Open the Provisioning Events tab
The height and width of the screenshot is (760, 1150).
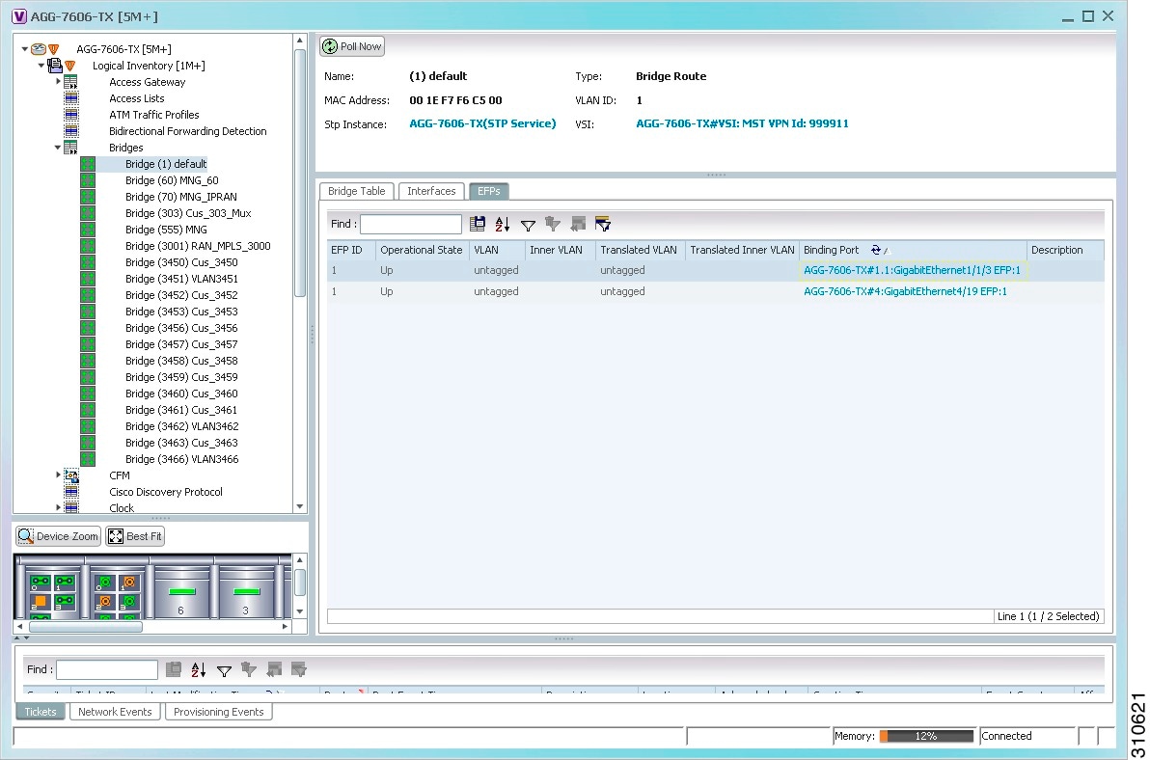pos(219,712)
